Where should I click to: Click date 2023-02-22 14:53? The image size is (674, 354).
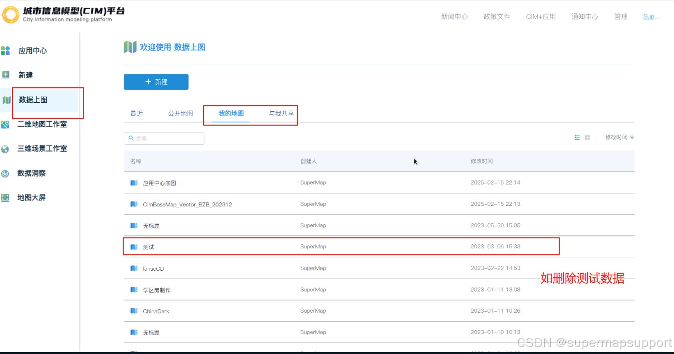495,268
